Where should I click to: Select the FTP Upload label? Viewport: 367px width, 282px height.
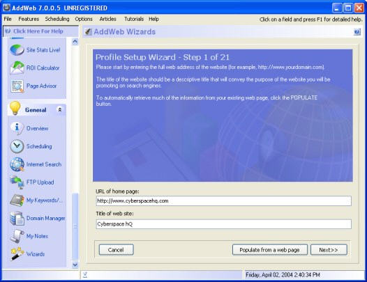[x=40, y=182]
